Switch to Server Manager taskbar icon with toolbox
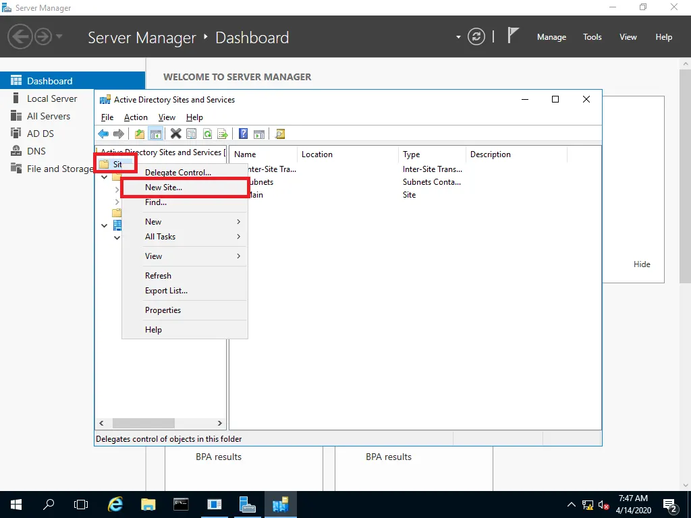The height and width of the screenshot is (518, 691). coord(247,505)
